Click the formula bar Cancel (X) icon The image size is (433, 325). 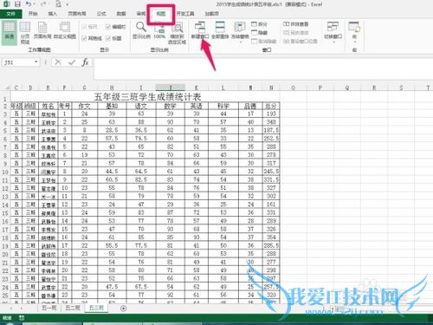(58, 62)
